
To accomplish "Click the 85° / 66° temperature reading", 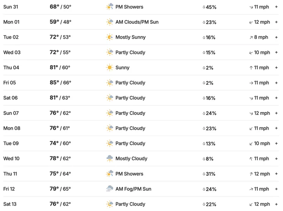I will click(x=60, y=83).
